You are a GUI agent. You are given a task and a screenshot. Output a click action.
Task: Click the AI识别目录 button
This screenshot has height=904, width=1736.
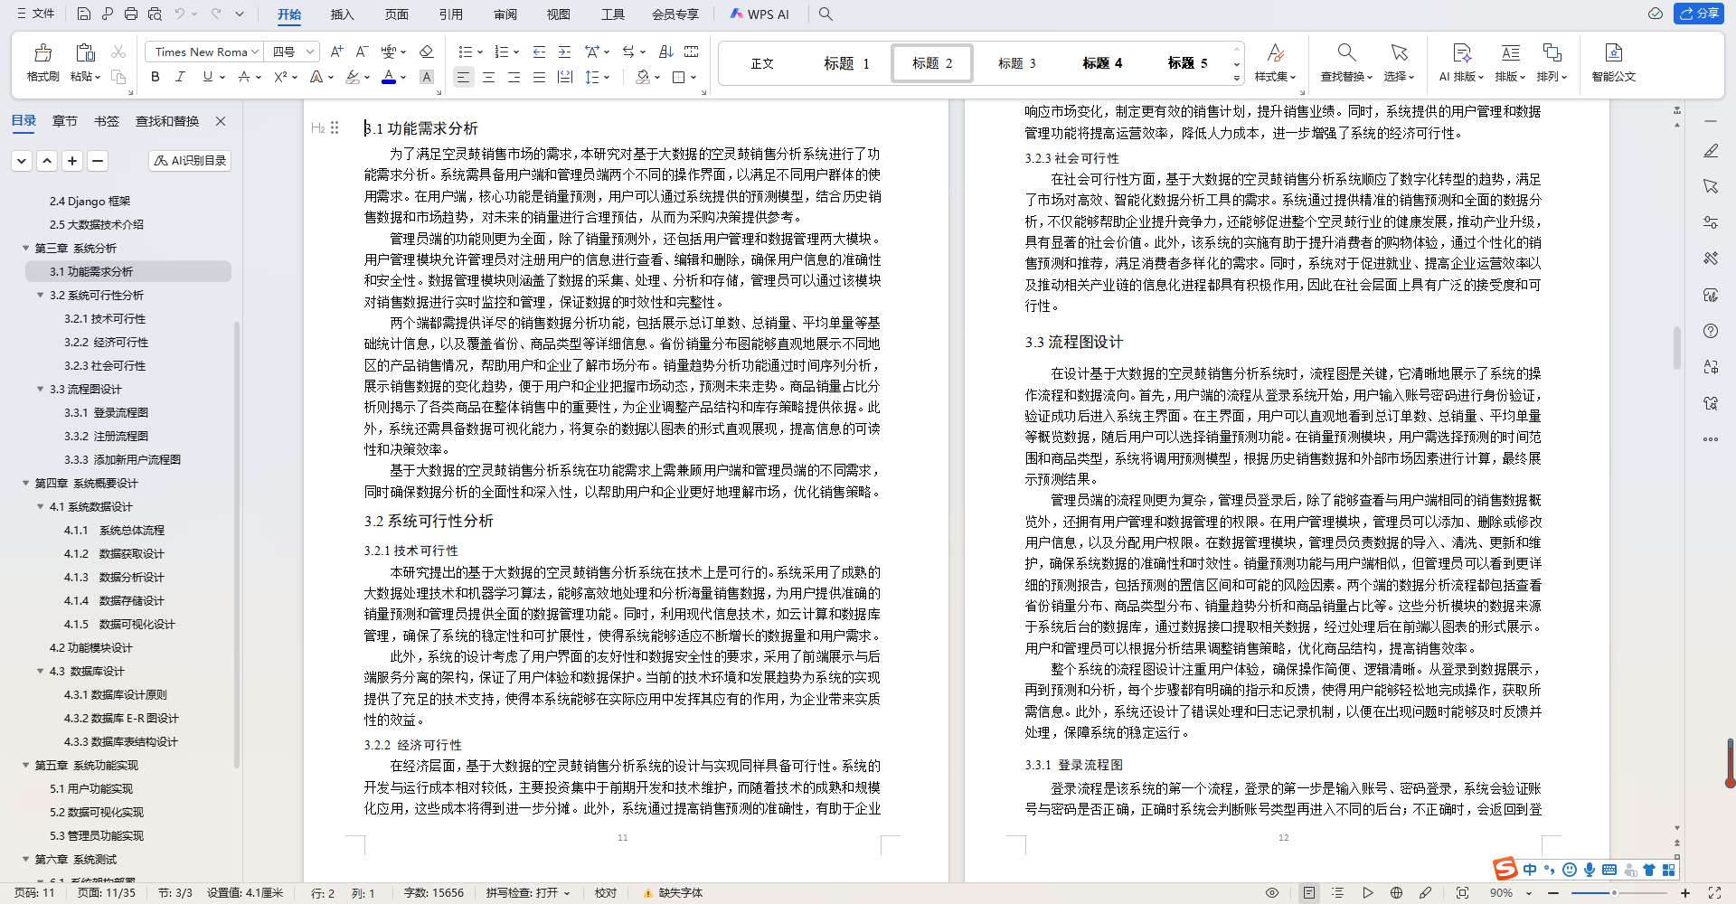(x=190, y=160)
